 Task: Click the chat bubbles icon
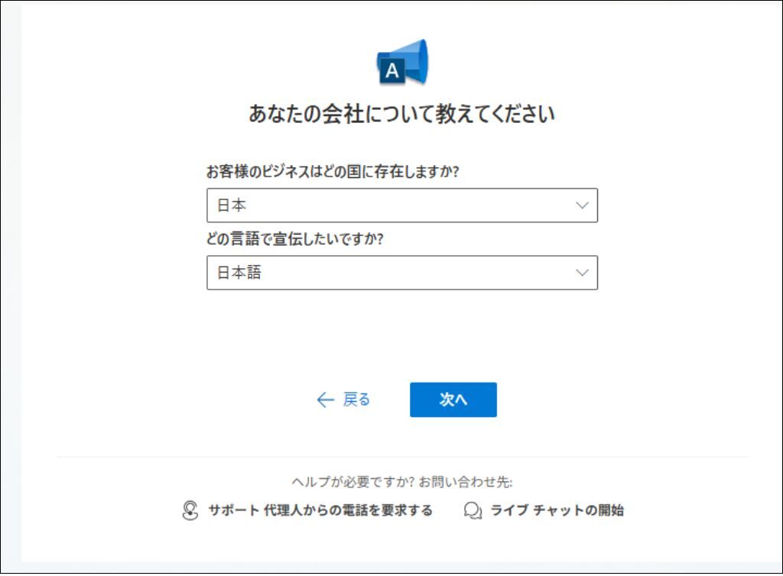[473, 510]
